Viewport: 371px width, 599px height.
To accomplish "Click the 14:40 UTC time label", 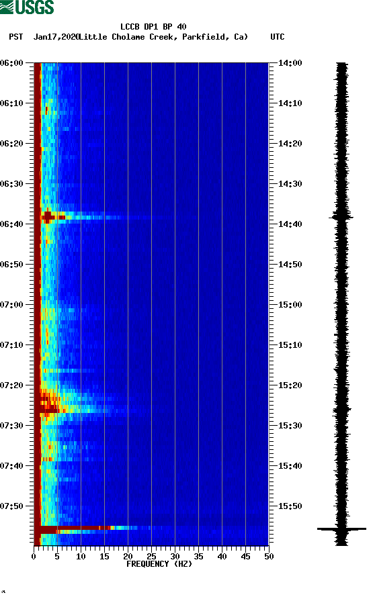I will [x=290, y=224].
